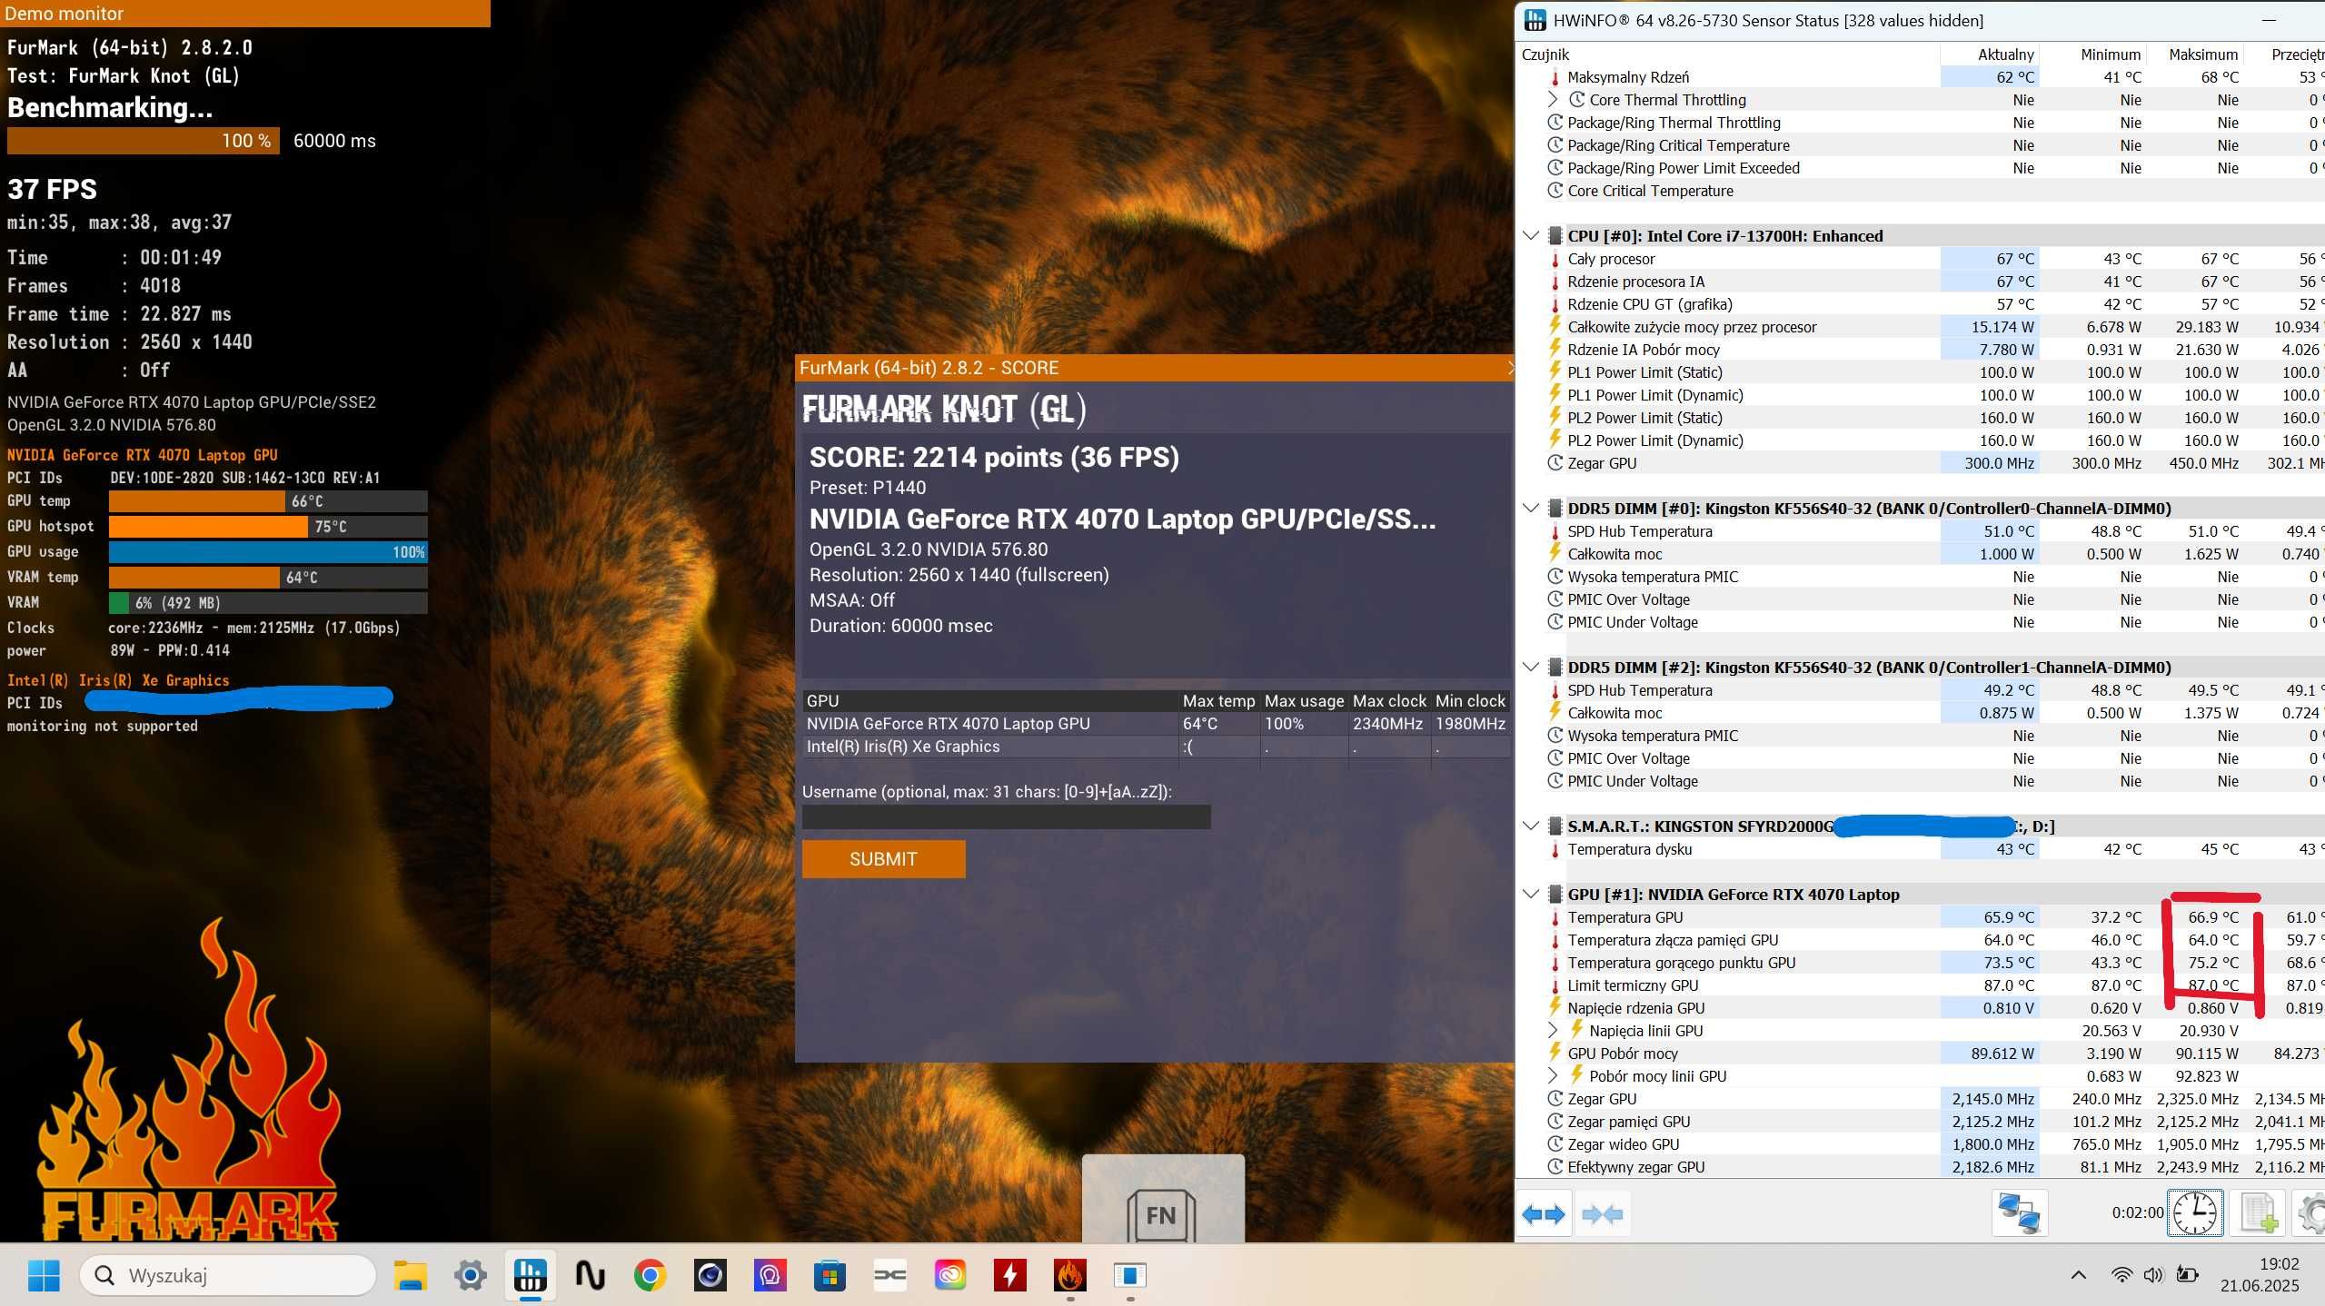Open the Windows Start menu

click(43, 1275)
